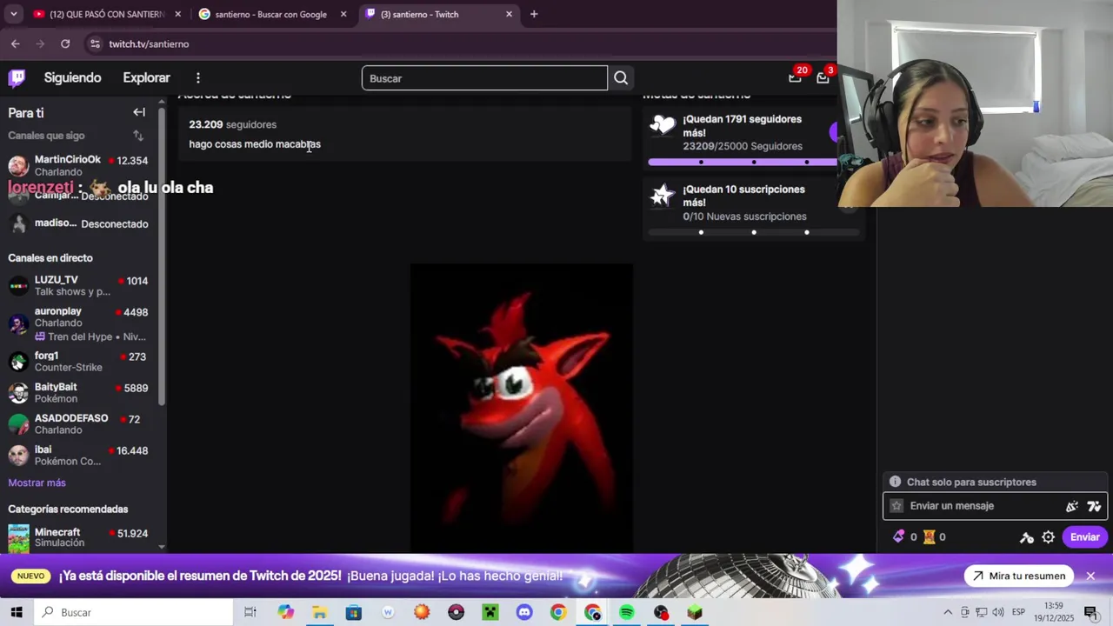The height and width of the screenshot is (626, 1113).
Task: Collapse the Para ti sidebar
Action: (x=139, y=112)
